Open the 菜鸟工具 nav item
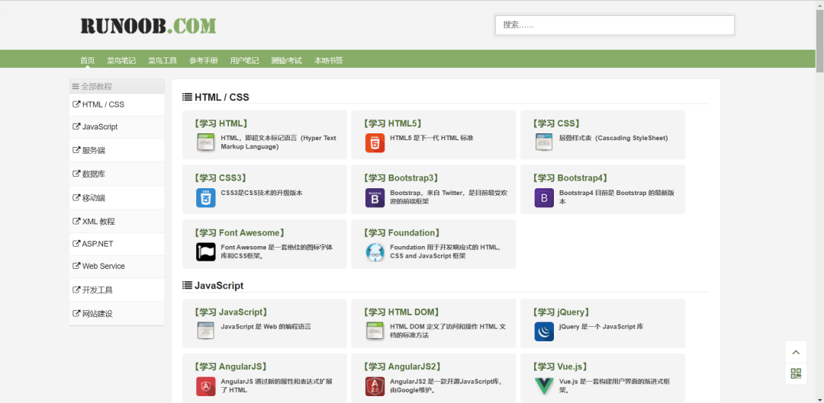The height and width of the screenshot is (403, 824). click(163, 60)
